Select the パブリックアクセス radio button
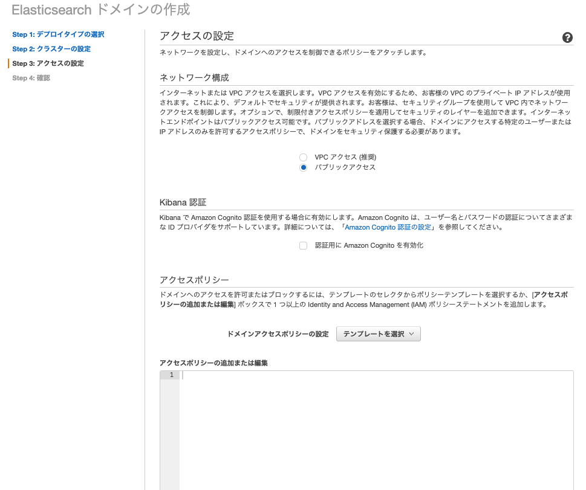 coord(304,167)
